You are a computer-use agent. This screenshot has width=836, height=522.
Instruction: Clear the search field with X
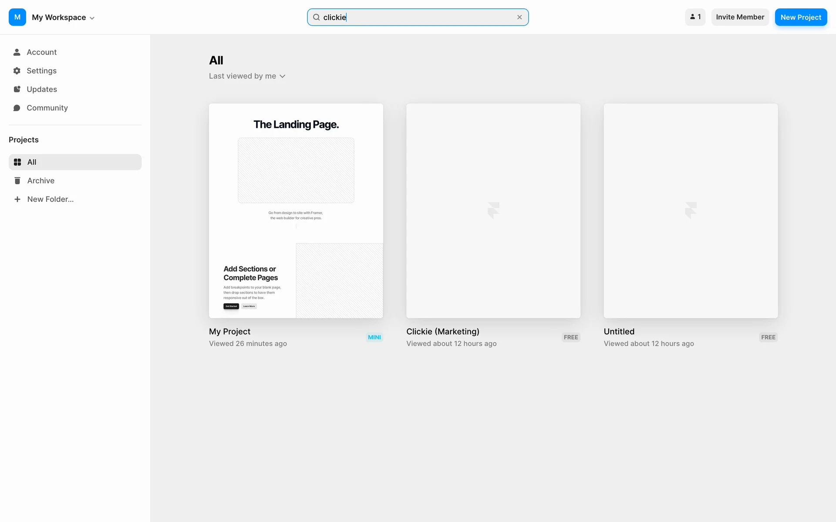pos(519,17)
